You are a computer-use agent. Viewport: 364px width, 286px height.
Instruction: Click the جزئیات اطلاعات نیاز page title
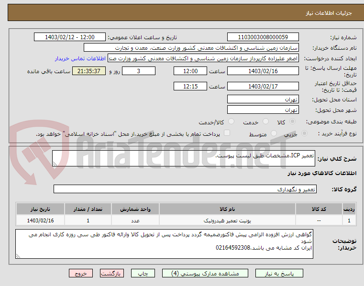[x=329, y=13]
